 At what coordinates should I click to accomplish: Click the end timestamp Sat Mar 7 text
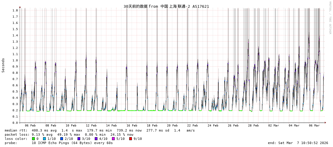tap(298, 143)
